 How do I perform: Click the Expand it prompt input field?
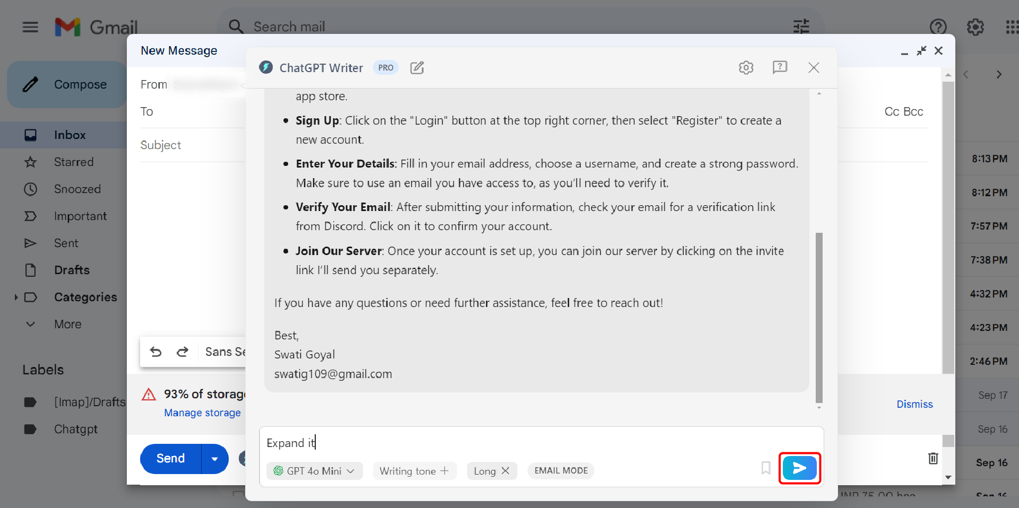click(541, 443)
